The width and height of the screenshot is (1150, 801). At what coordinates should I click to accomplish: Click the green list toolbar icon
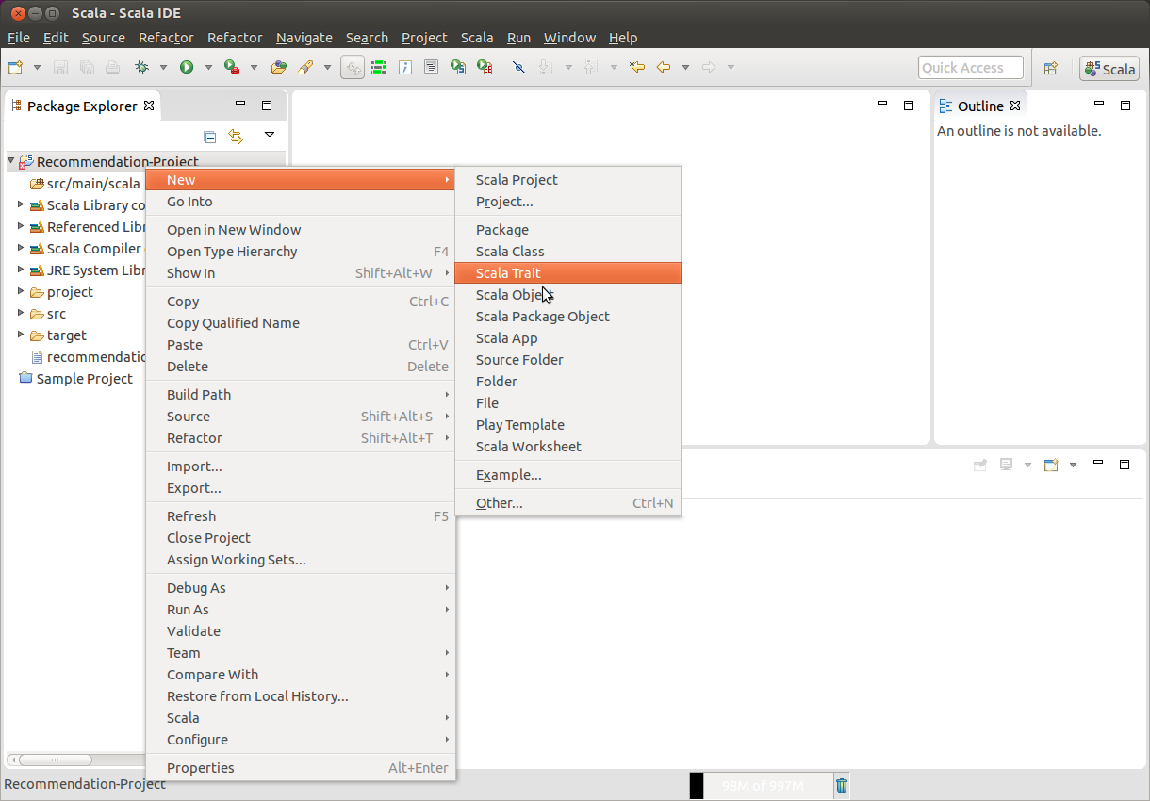(379, 67)
